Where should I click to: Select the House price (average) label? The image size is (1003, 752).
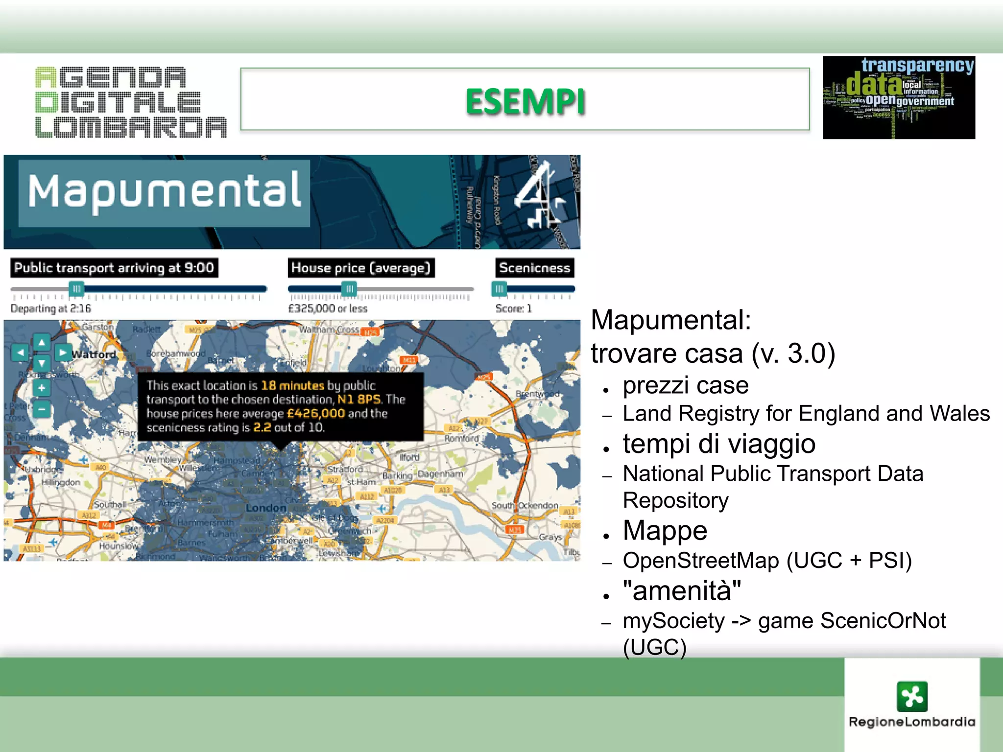[x=361, y=268]
